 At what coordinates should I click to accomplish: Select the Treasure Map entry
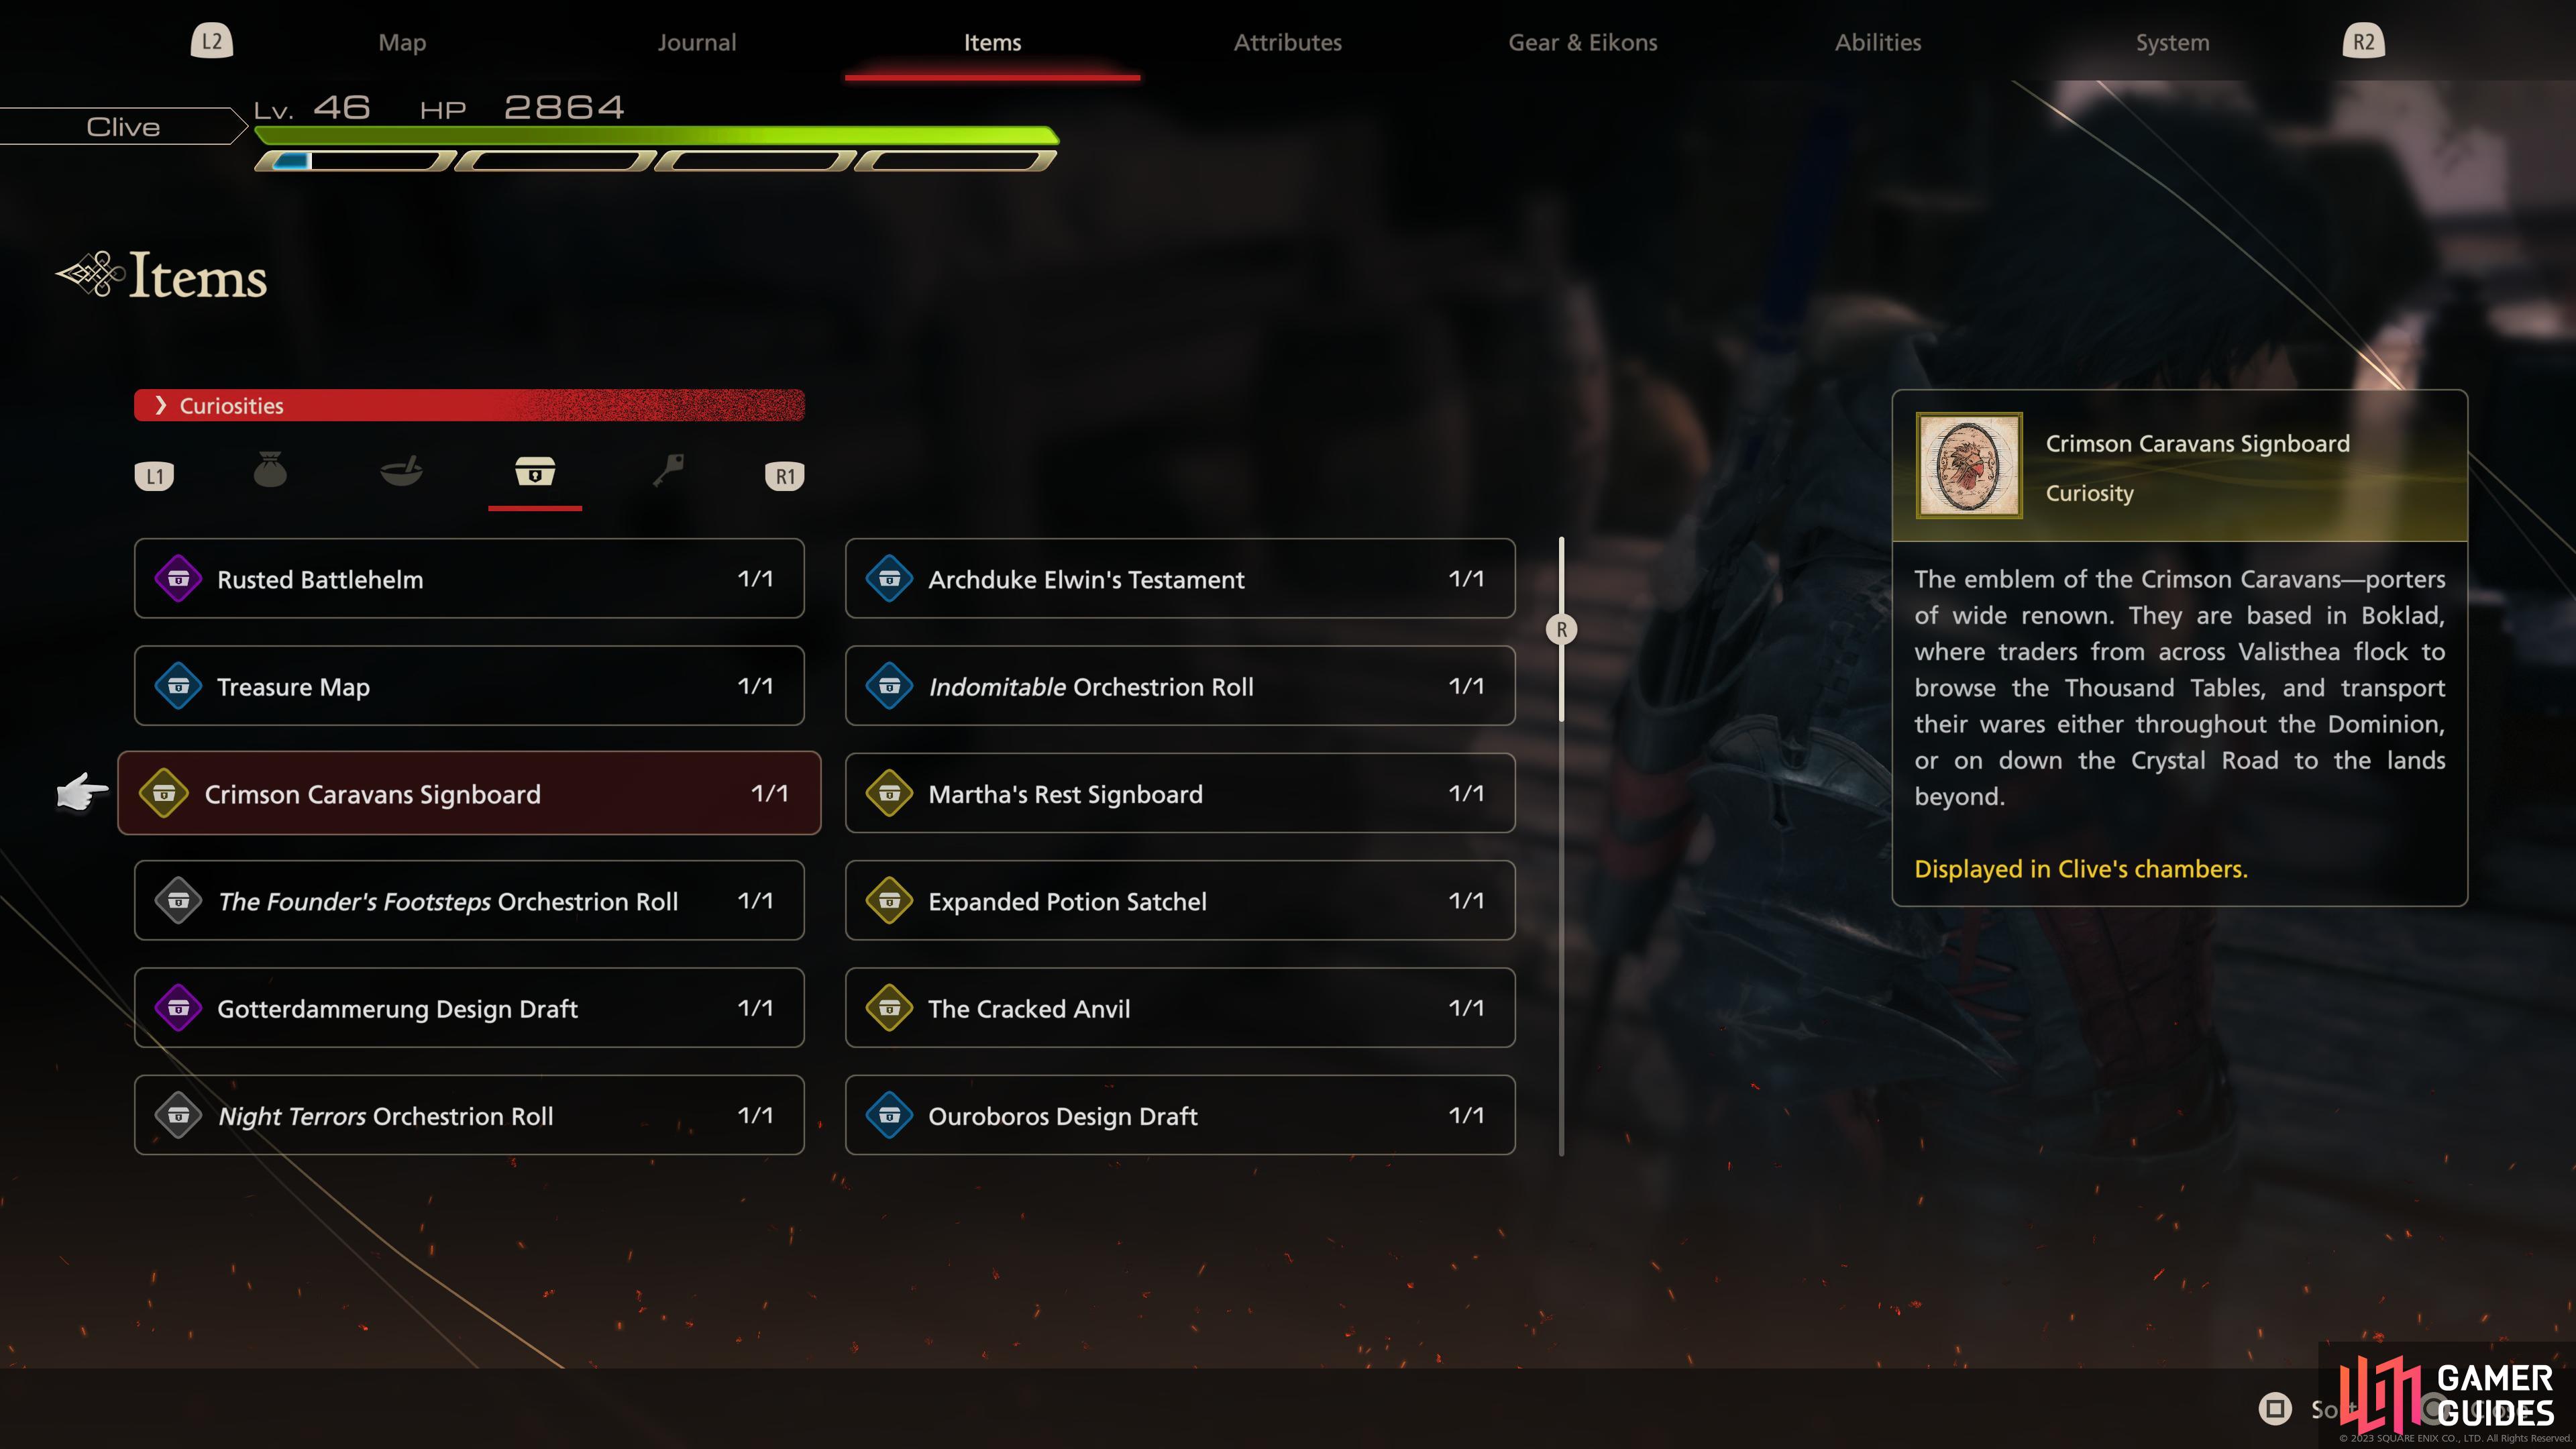469,686
